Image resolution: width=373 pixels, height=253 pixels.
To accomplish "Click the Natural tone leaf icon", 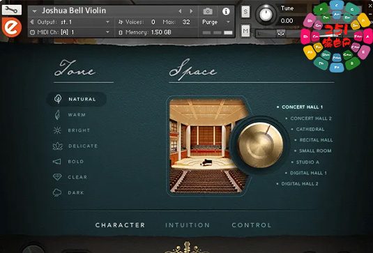I will 58,99.
